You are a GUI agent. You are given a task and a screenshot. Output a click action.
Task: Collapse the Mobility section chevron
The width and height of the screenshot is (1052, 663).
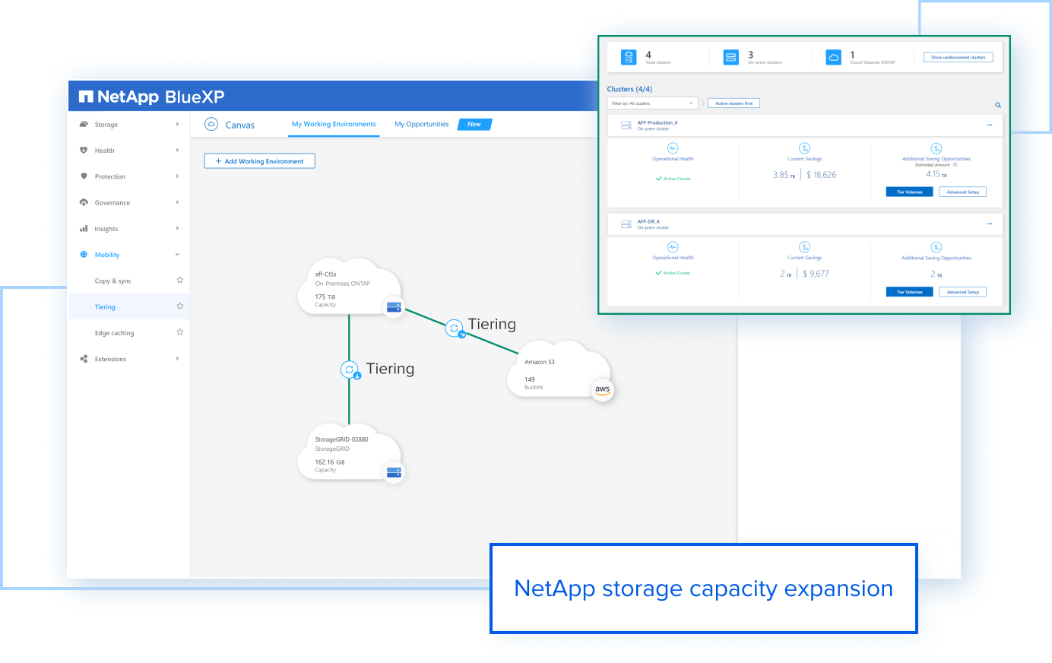pos(177,254)
